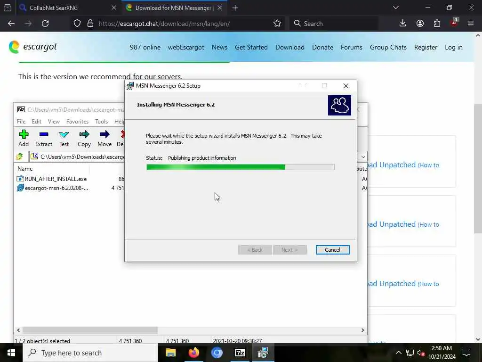Click the tracking protection shield icon
Screen dimensions: 482x362
(77, 24)
